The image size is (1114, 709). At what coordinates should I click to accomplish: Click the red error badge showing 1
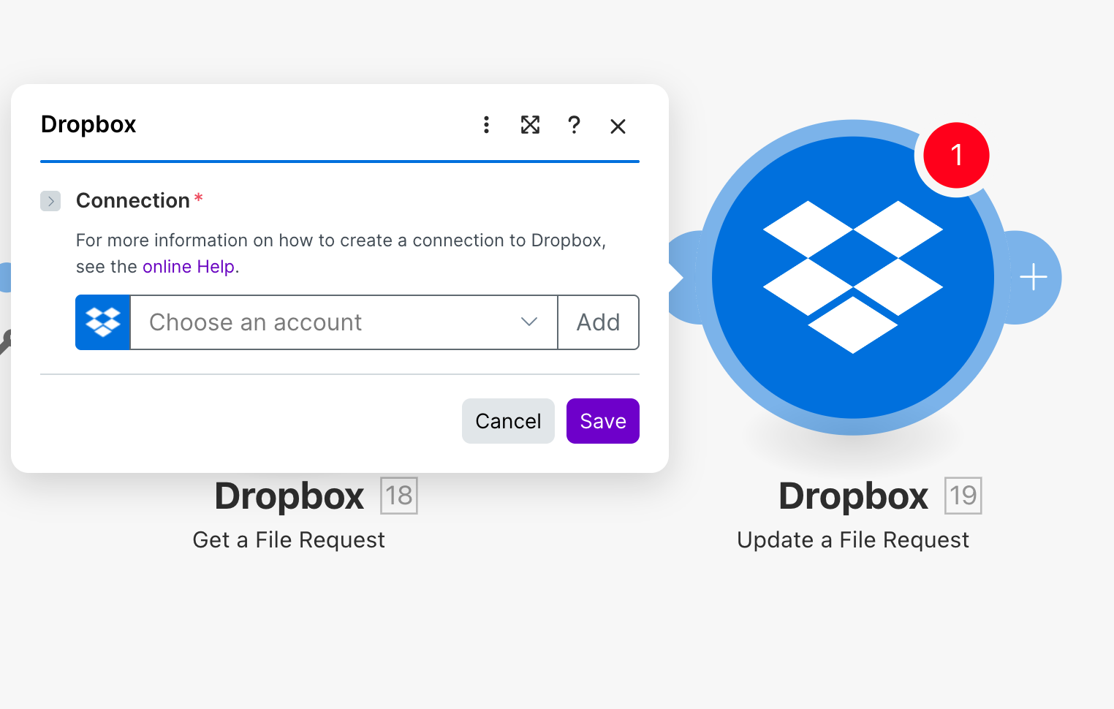(x=956, y=155)
